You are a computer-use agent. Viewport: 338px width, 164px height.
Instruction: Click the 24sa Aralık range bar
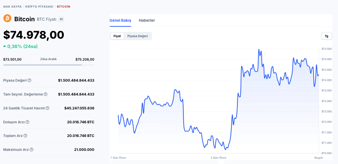[x=49, y=65]
